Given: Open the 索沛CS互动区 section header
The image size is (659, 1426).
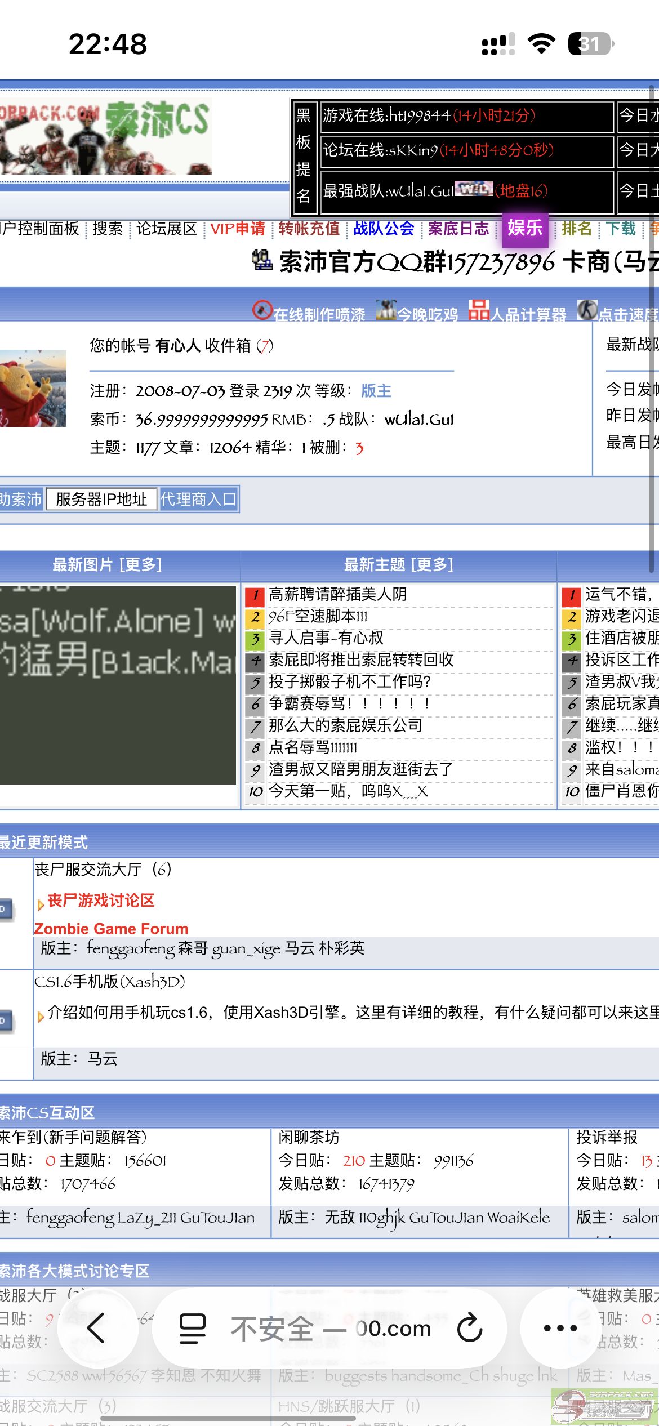Looking at the screenshot, I should [47, 1112].
